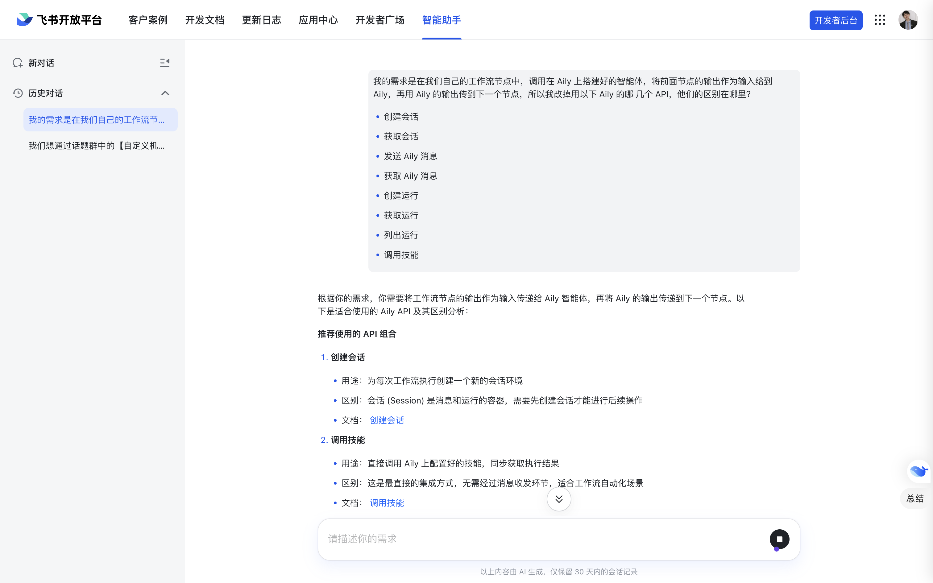Open the 调用技能 documentation link
933x583 pixels.
pyautogui.click(x=387, y=502)
